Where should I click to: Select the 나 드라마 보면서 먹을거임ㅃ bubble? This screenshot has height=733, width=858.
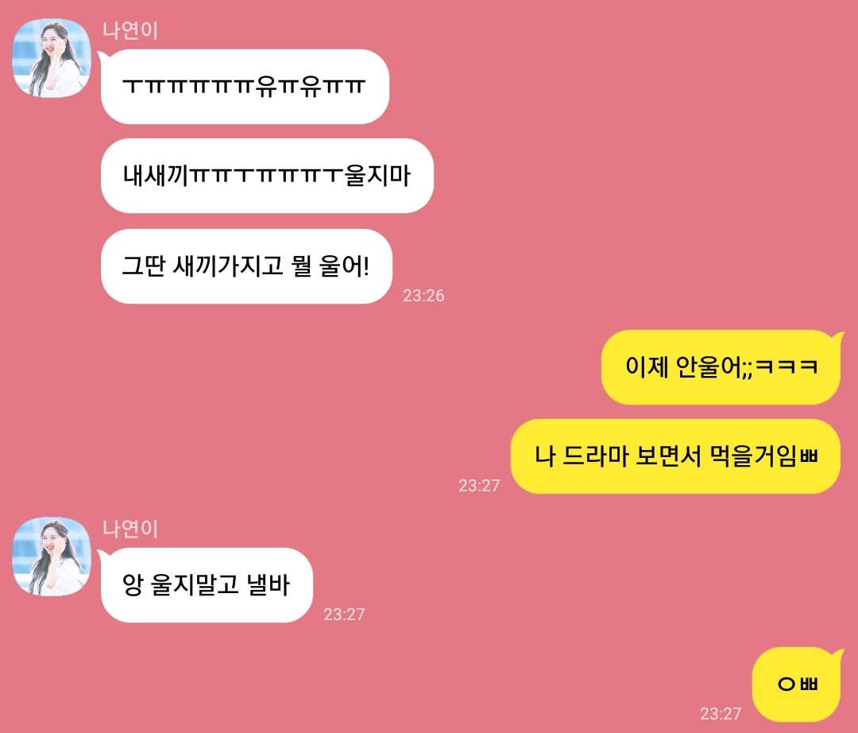pyautogui.click(x=676, y=456)
